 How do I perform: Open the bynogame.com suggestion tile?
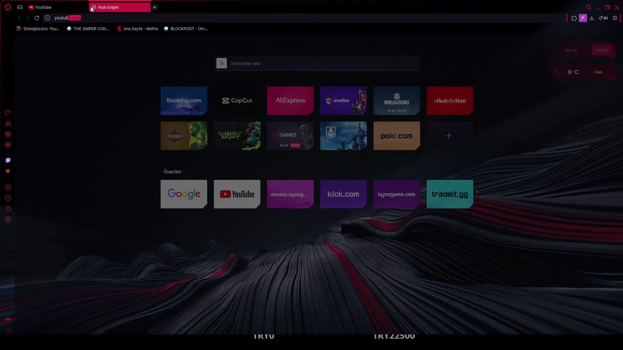coord(397,194)
